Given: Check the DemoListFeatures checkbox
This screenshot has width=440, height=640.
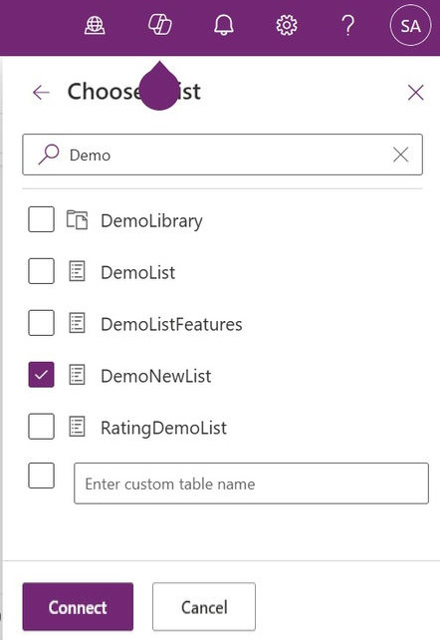Looking at the screenshot, I should tap(41, 322).
